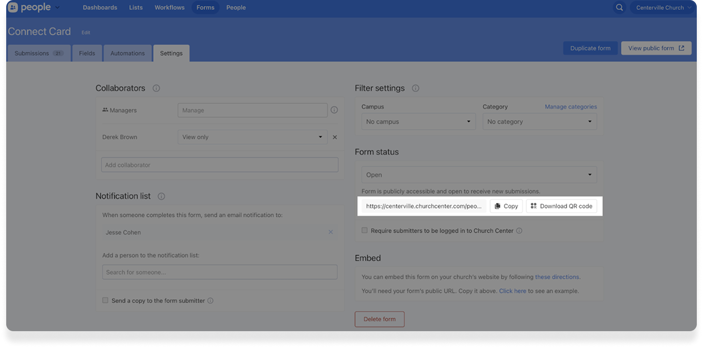Click the Add collaborator input field
The image size is (703, 348).
coord(219,165)
